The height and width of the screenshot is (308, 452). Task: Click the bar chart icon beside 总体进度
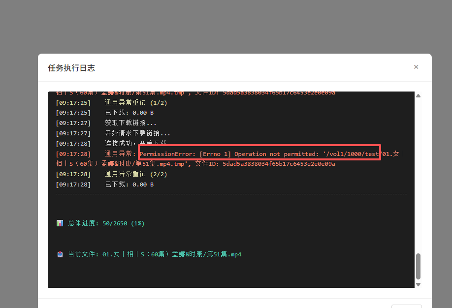click(x=60, y=223)
